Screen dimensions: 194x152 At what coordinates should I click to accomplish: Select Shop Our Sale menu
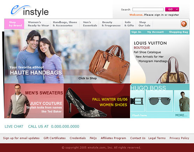(144, 24)
